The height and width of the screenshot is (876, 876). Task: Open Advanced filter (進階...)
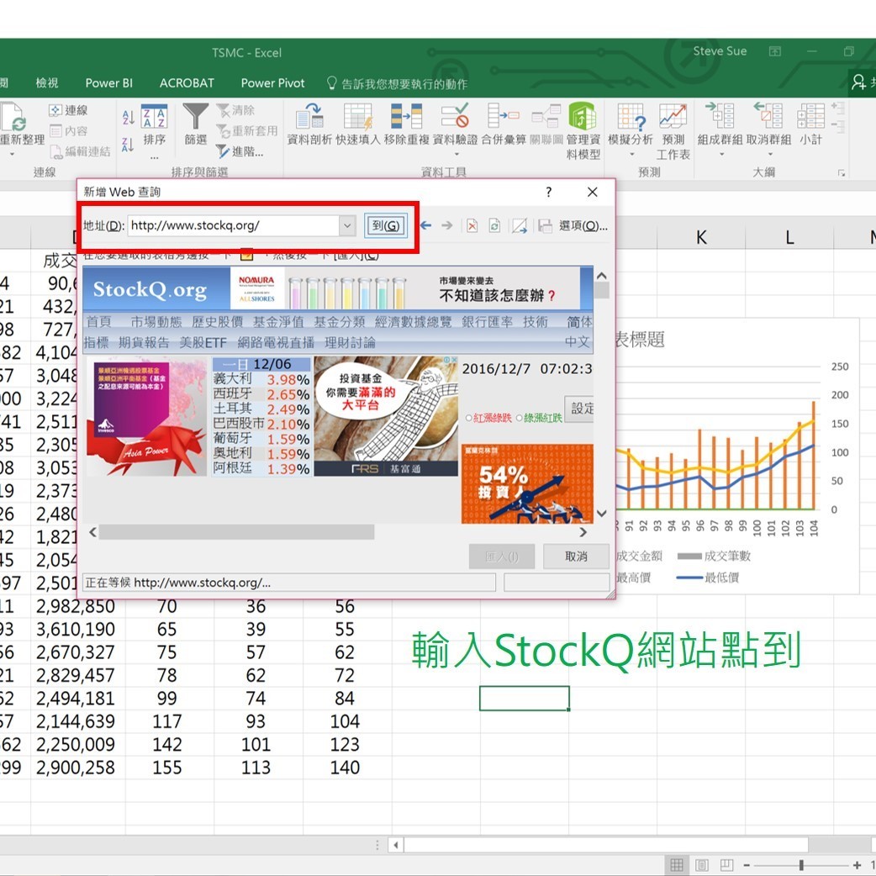point(240,151)
